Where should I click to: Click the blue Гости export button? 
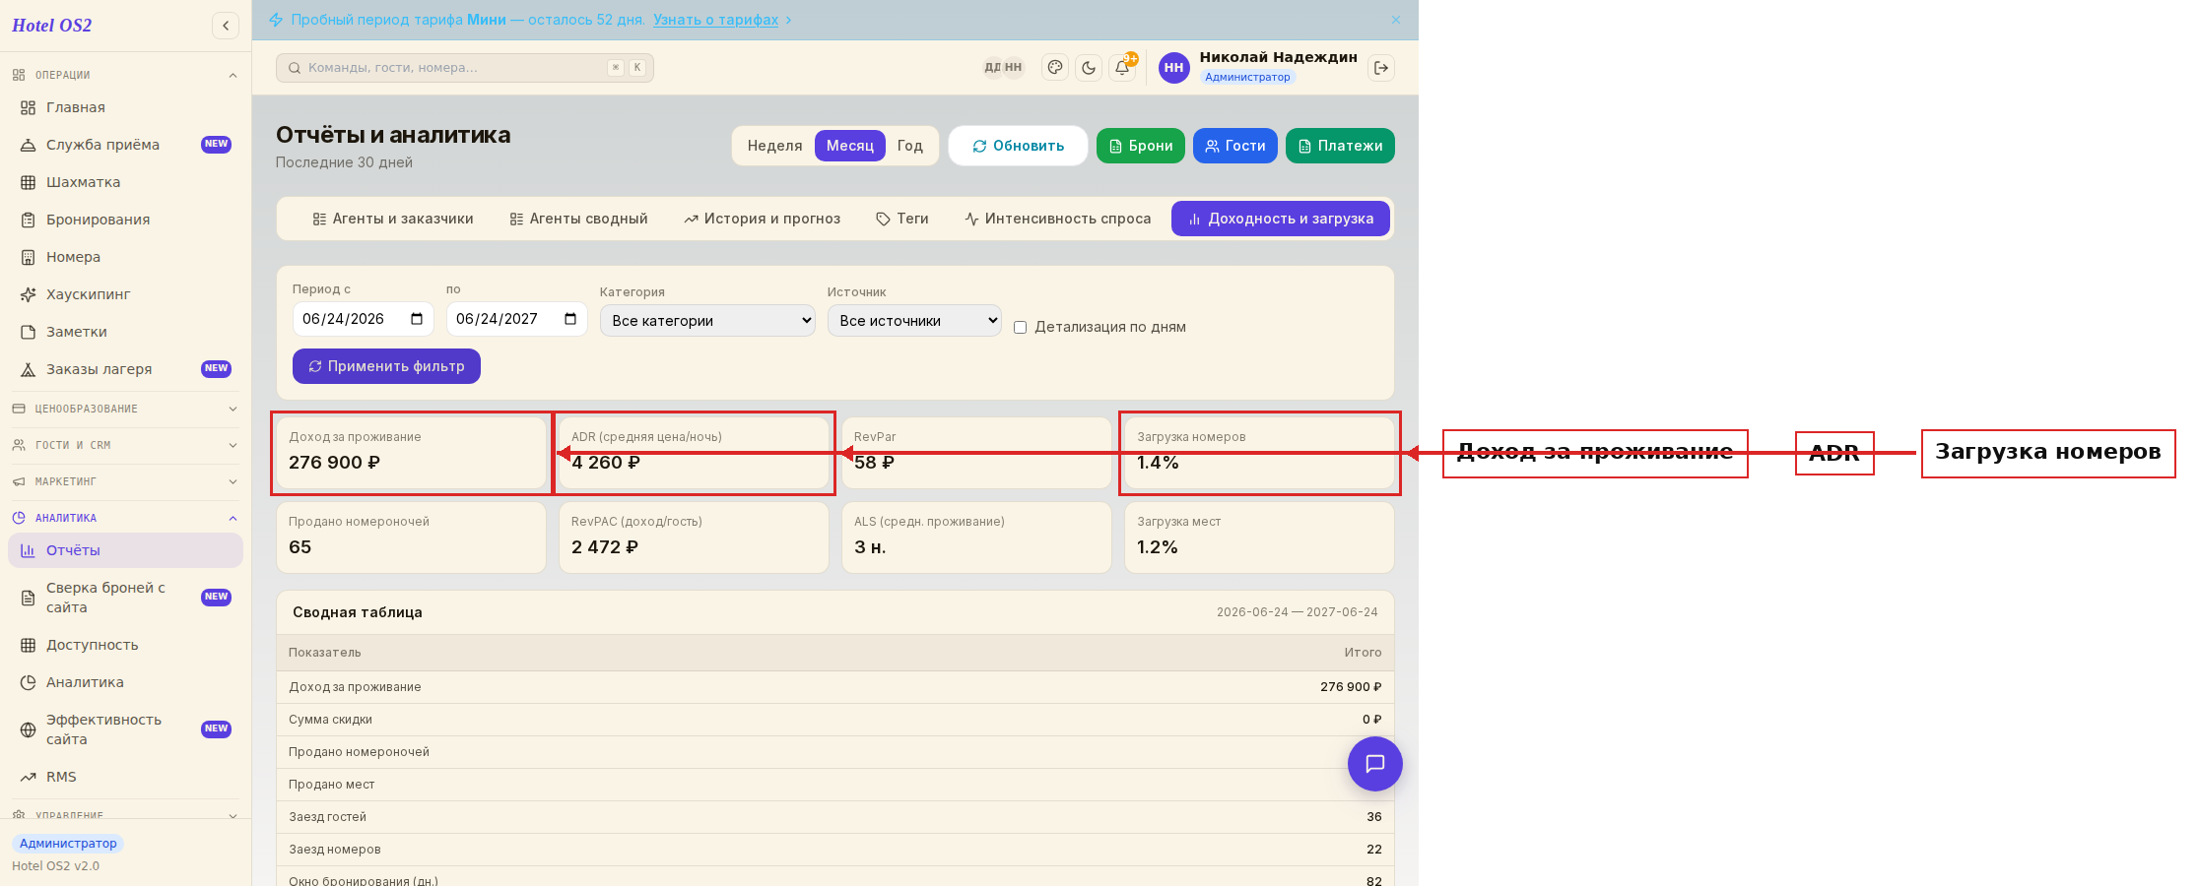pyautogui.click(x=1235, y=146)
